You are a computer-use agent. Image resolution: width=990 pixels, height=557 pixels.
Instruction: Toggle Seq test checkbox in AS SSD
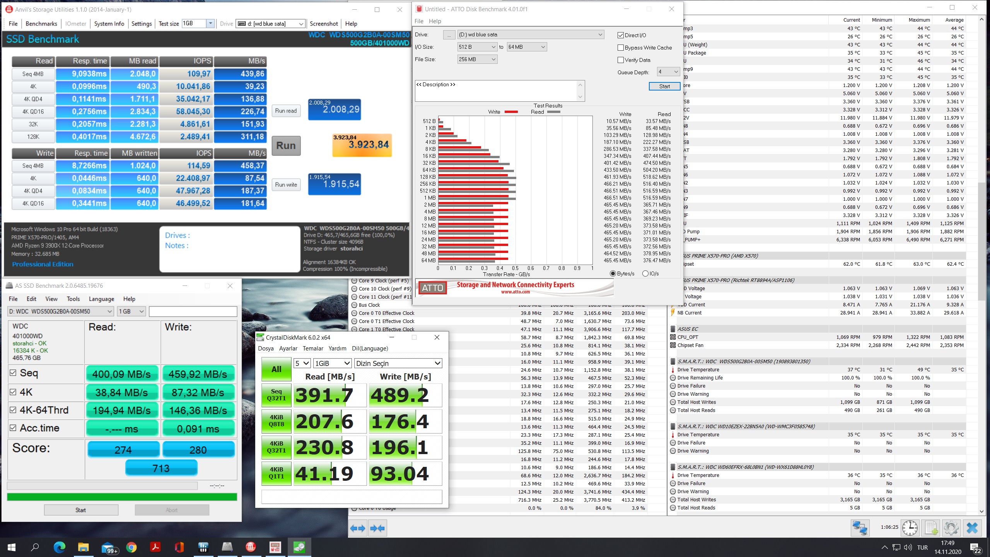(x=13, y=373)
